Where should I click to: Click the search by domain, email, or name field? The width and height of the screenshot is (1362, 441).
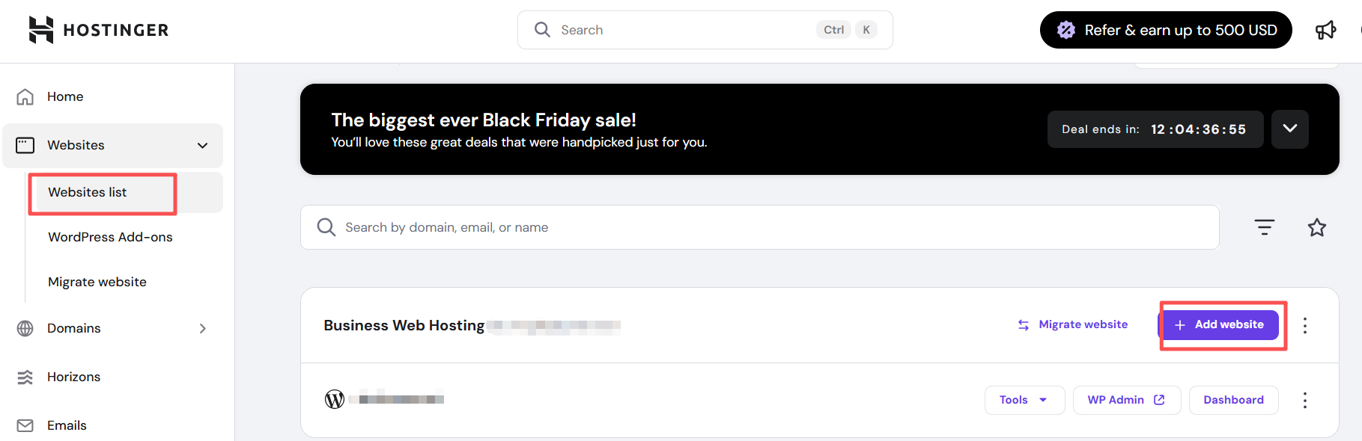pyautogui.click(x=759, y=227)
